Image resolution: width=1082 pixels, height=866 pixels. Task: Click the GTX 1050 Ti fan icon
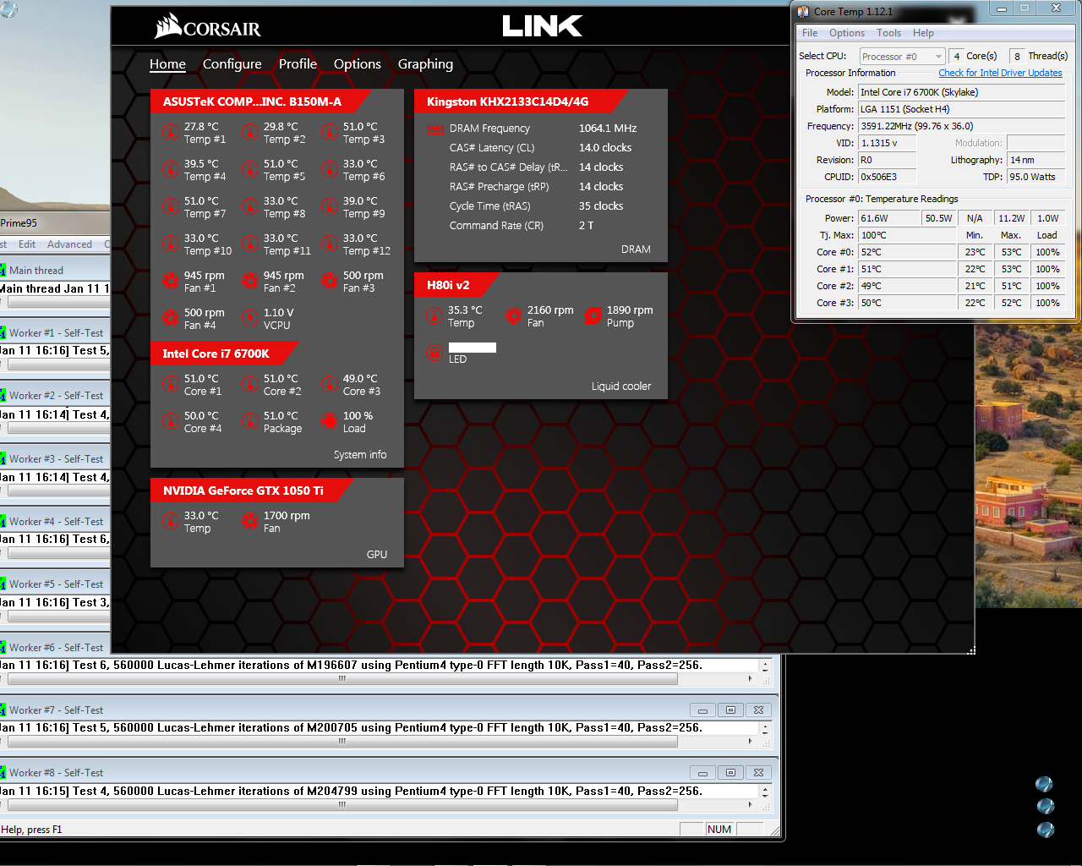[x=249, y=521]
